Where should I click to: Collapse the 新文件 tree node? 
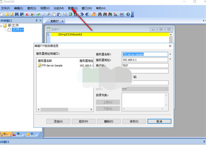[1, 26]
